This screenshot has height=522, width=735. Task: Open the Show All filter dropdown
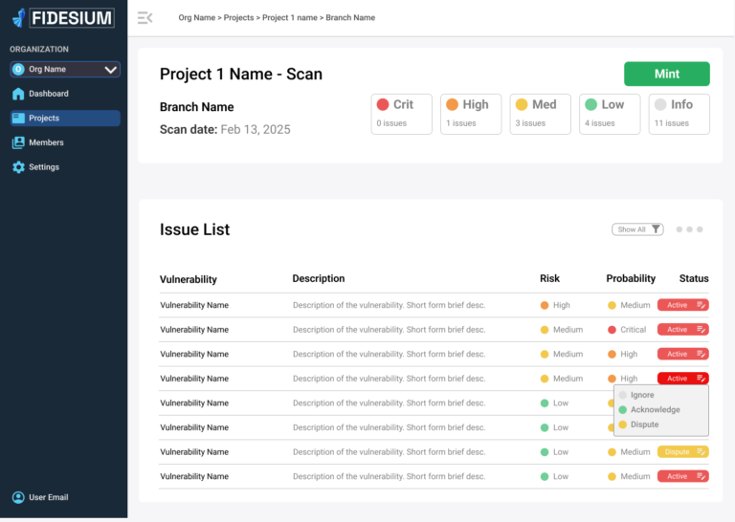pyautogui.click(x=637, y=229)
